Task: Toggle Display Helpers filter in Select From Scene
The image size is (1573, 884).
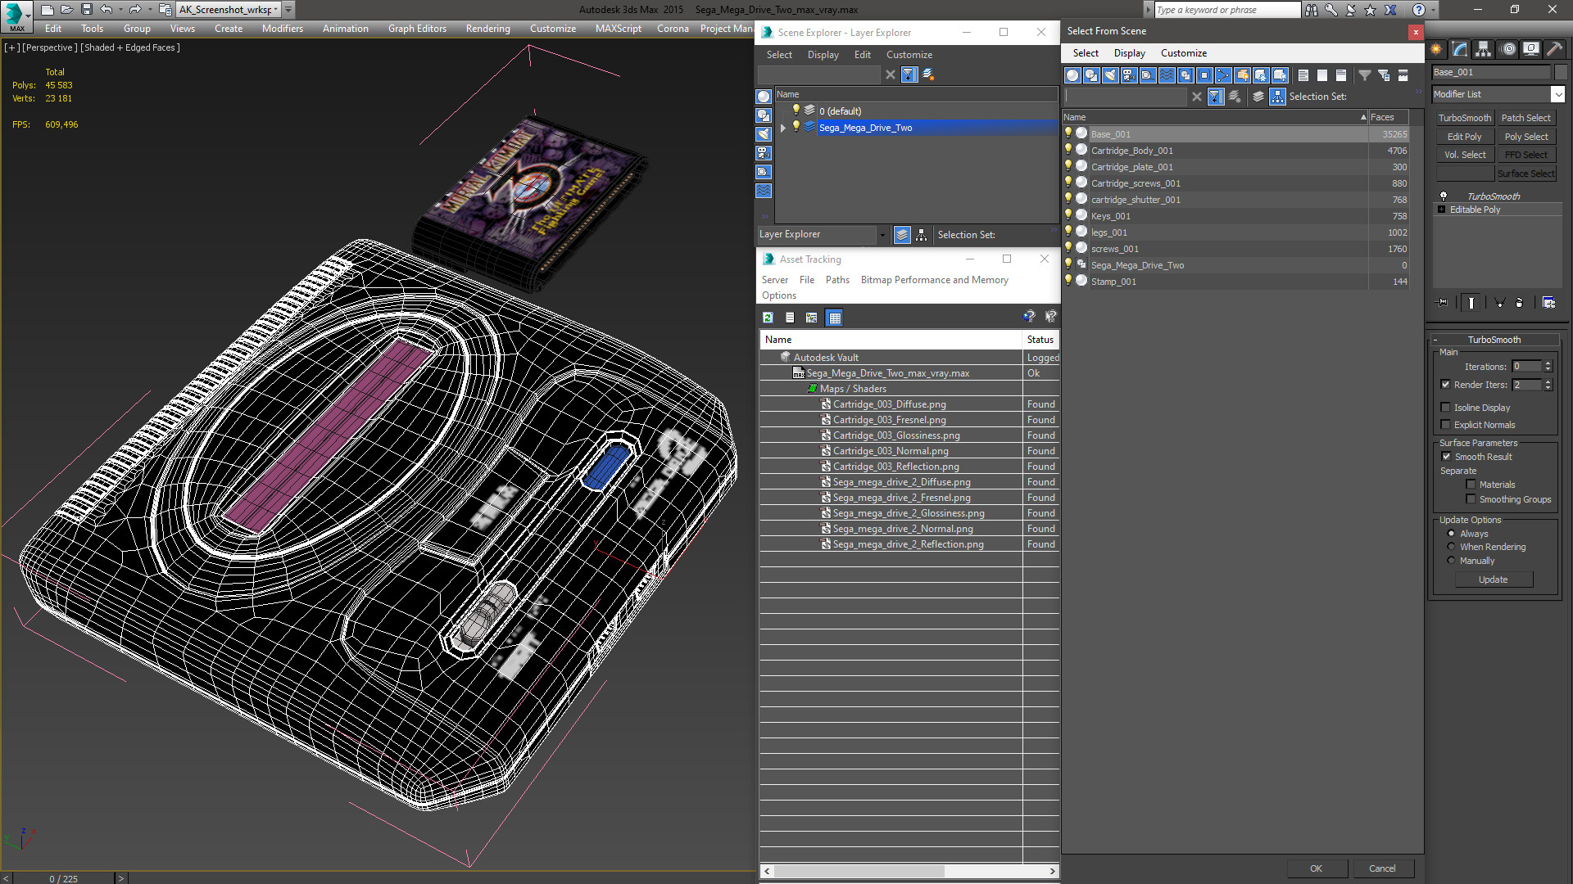Action: [x=1148, y=75]
